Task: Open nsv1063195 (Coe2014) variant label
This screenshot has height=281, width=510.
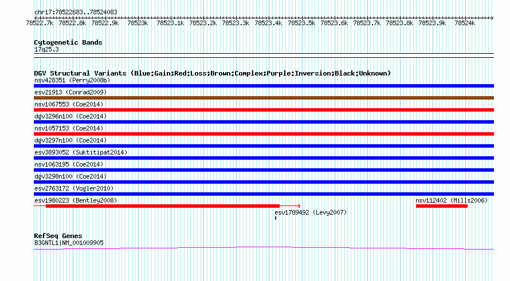Action: point(69,164)
